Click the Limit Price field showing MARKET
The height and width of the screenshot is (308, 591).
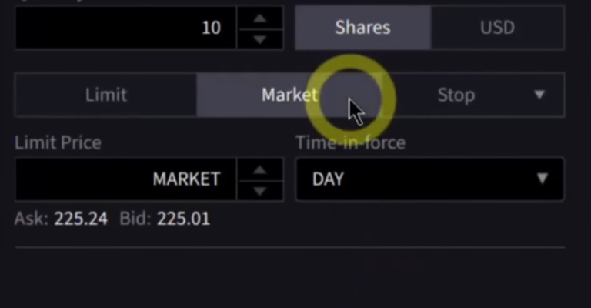coord(125,179)
